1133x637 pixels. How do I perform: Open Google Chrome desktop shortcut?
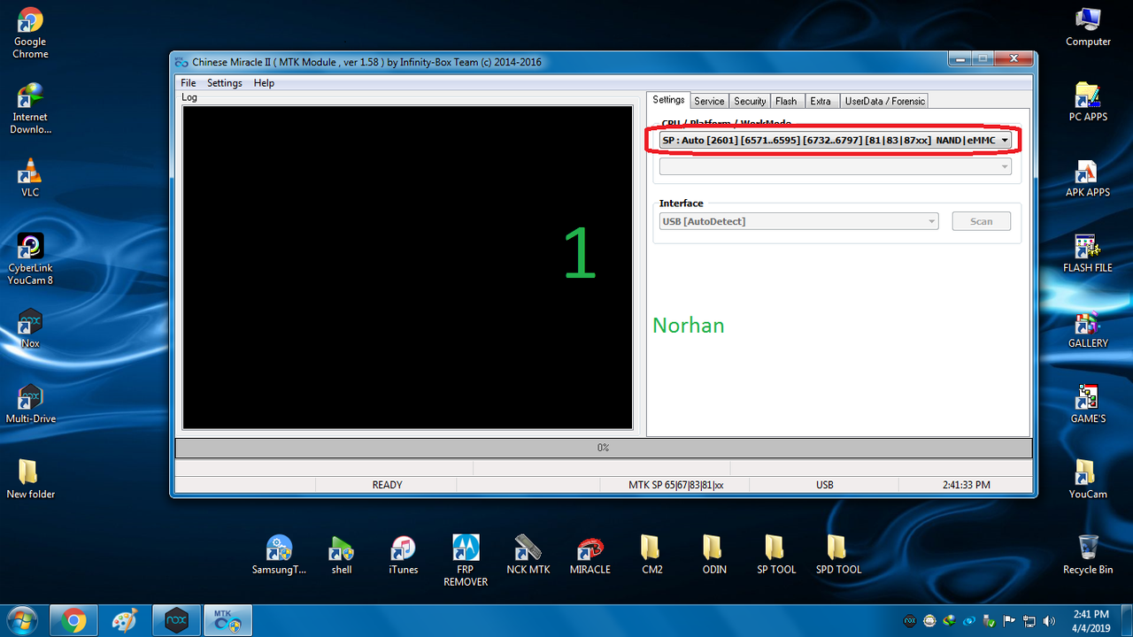tap(30, 34)
